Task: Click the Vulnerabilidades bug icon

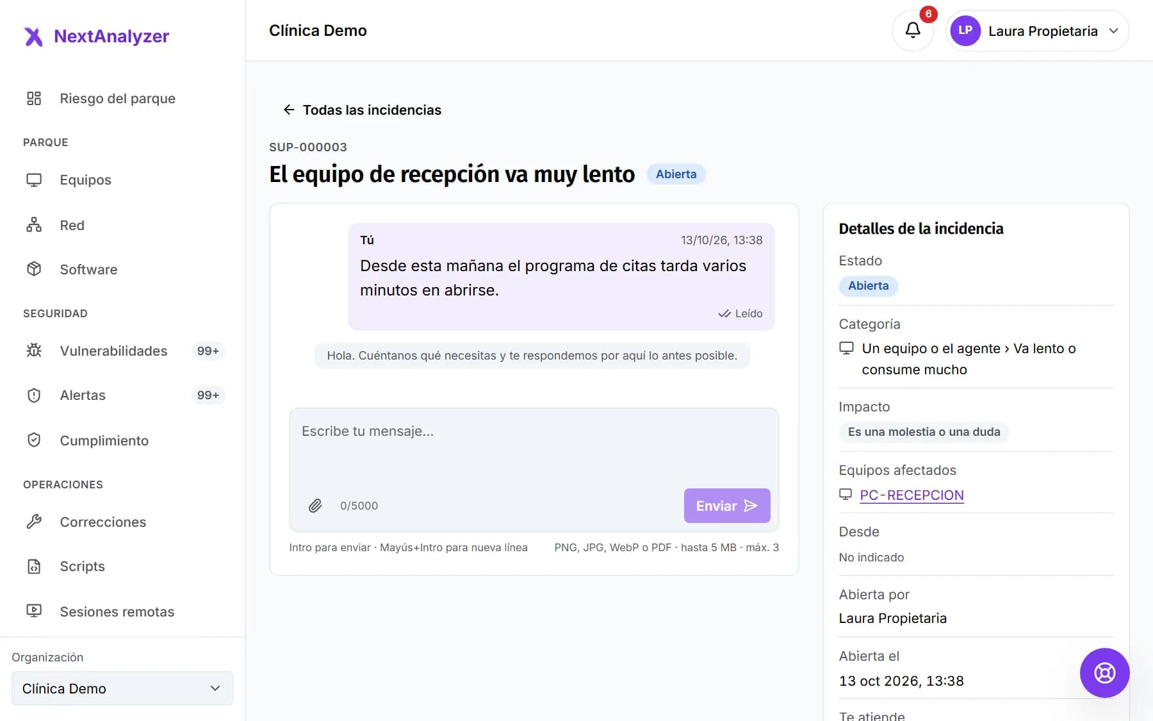Action: (34, 351)
